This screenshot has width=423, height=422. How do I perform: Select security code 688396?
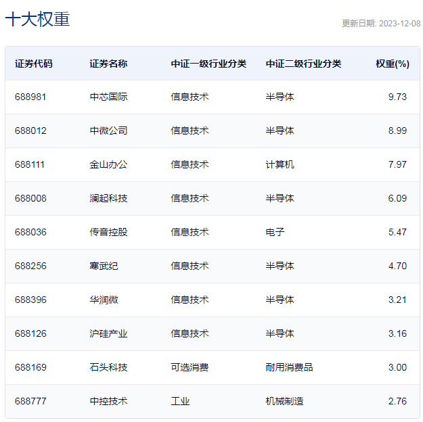(30, 300)
